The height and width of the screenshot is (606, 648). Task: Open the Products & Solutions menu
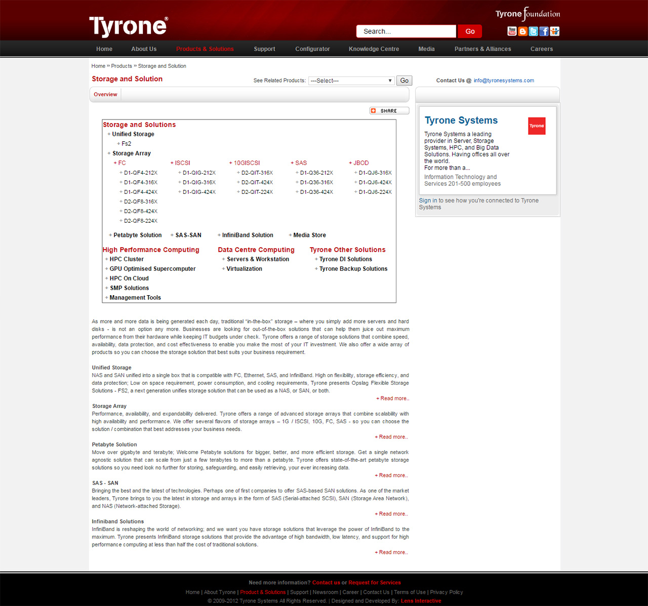(205, 49)
